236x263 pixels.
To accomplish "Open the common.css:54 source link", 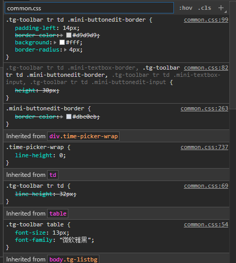I will [206, 224].
